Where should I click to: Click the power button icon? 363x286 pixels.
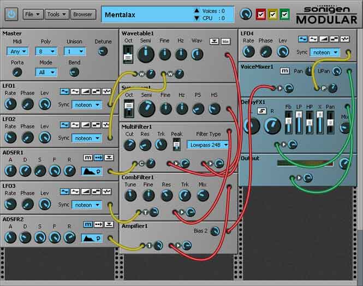pyautogui.click(x=11, y=14)
